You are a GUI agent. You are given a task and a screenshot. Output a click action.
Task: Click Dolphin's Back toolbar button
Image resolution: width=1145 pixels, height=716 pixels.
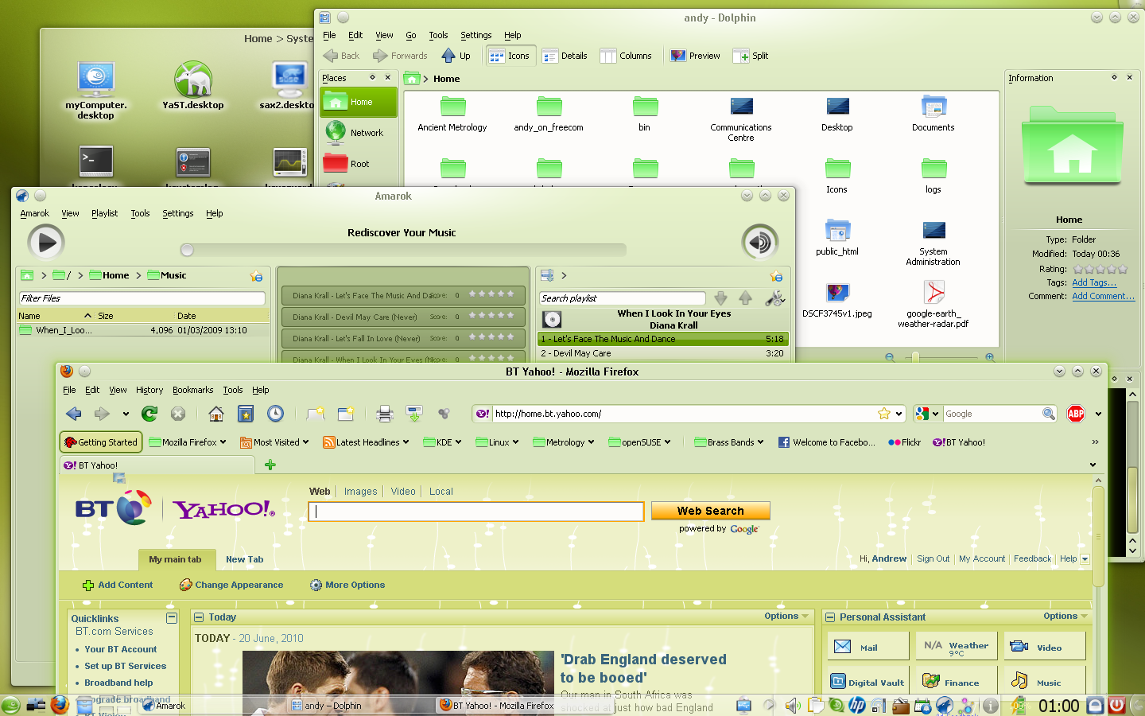342,56
